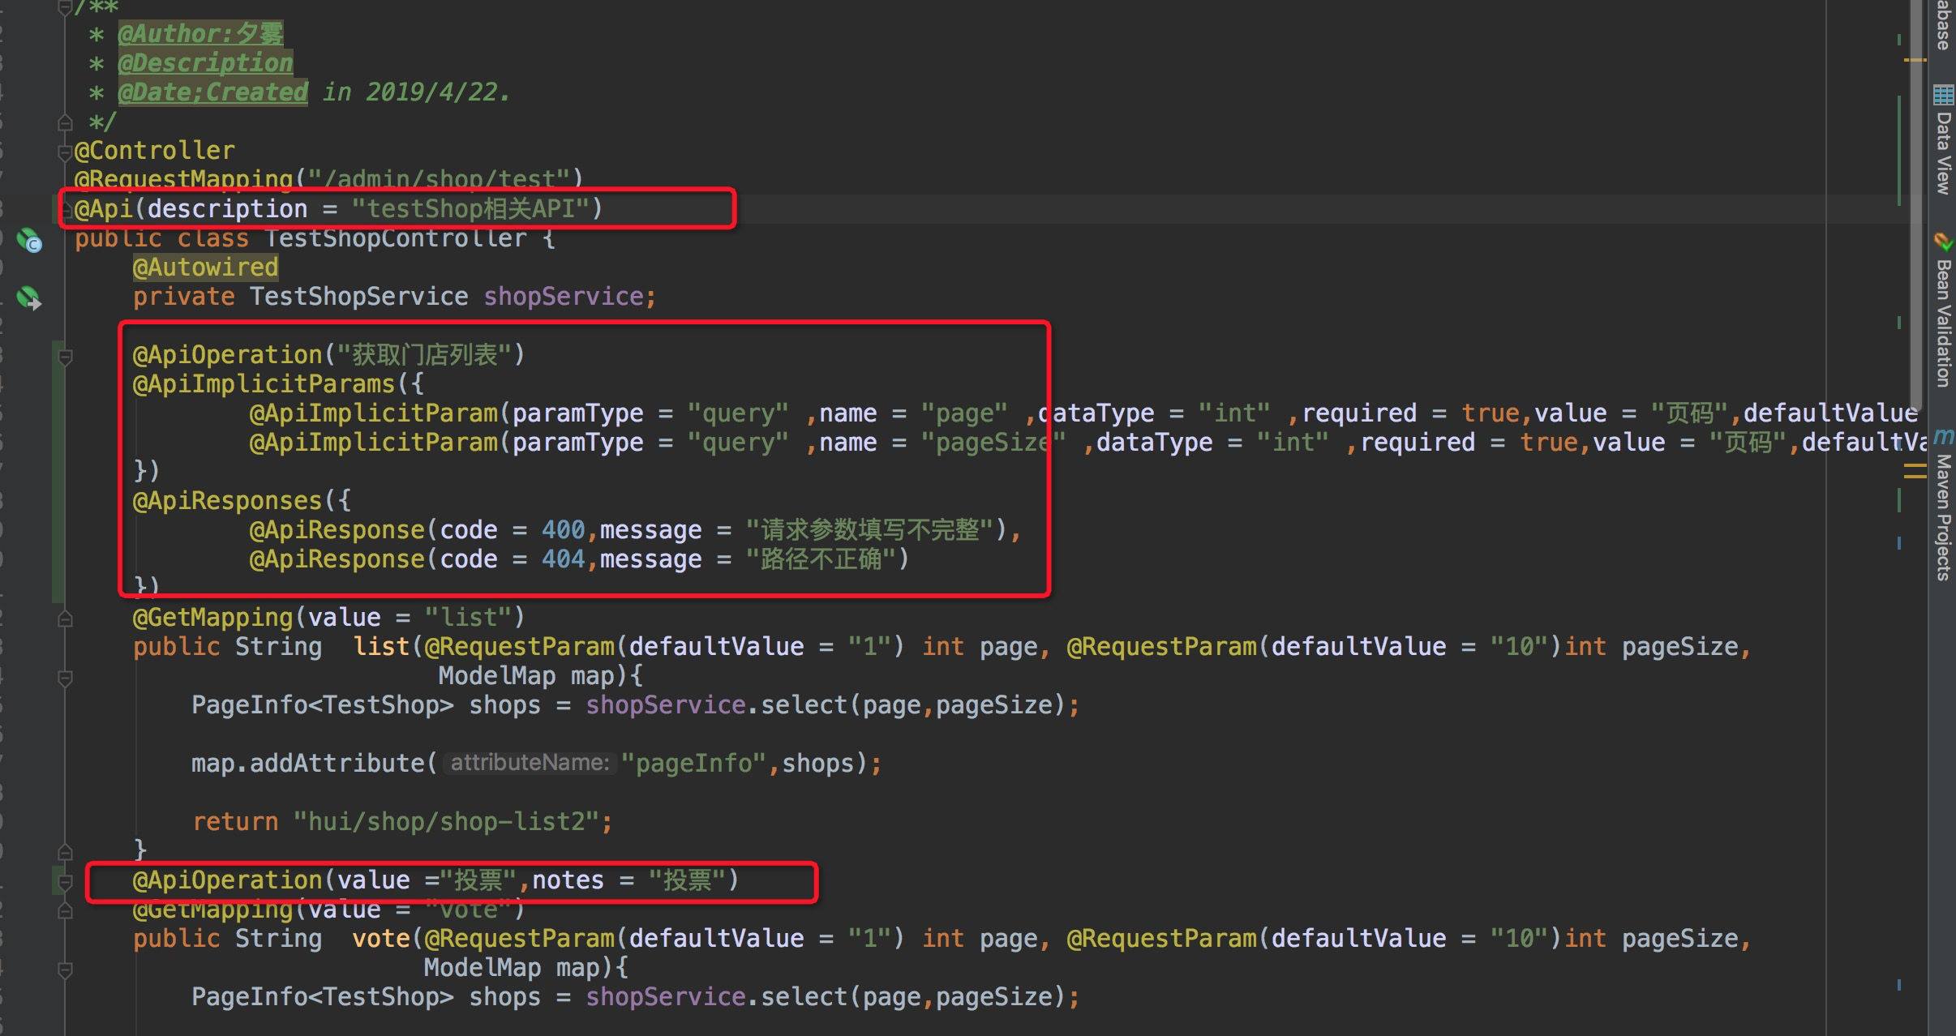This screenshot has height=1036, width=1956.
Task: Click the @Date;Created doc tag
Action: pyautogui.click(x=212, y=92)
